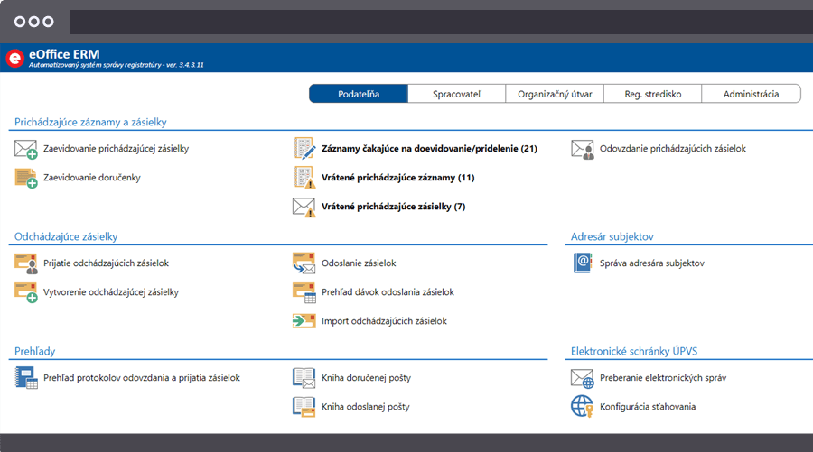This screenshot has height=452, width=813.
Task: Open Vrátené prichádzajúce zásielky (7)
Action: pos(394,207)
